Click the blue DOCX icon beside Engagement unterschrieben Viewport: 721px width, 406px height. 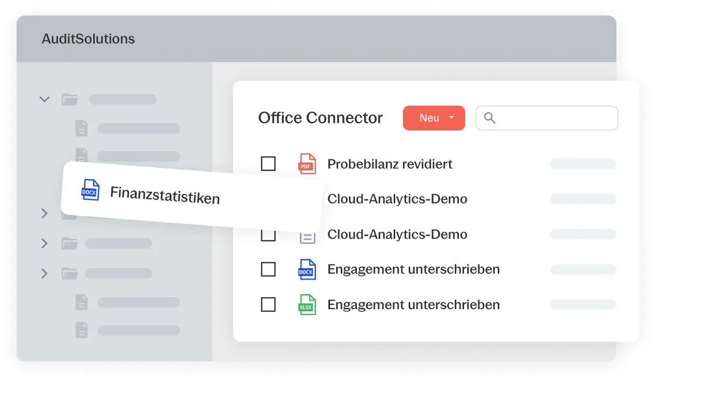307,270
